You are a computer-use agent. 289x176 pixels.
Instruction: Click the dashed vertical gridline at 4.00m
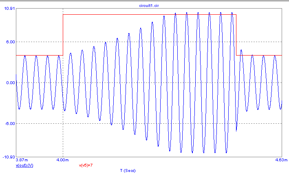coord(63,135)
